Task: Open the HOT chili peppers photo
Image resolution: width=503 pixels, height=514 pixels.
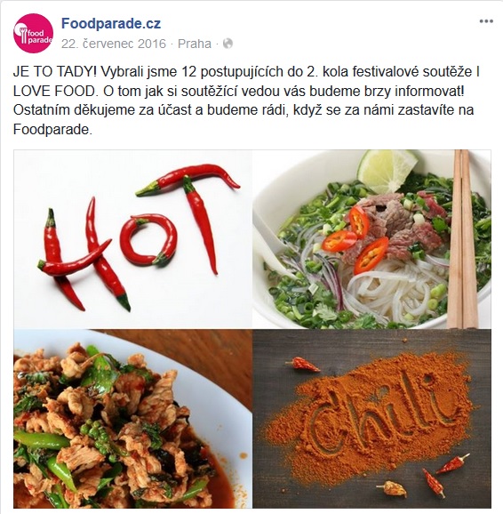Action: [132, 239]
